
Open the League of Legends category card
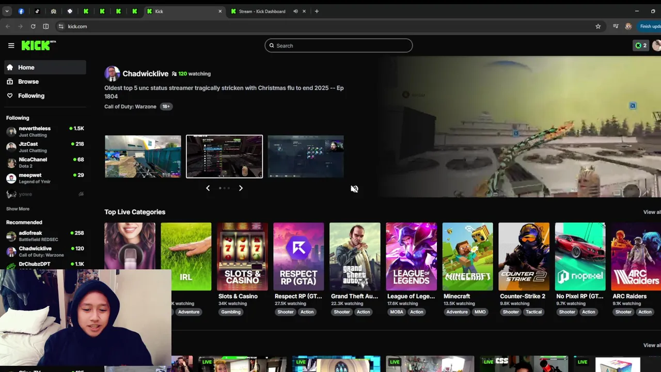(411, 256)
